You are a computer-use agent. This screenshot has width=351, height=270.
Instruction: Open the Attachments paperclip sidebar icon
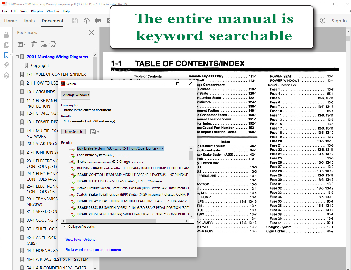click(x=6, y=65)
